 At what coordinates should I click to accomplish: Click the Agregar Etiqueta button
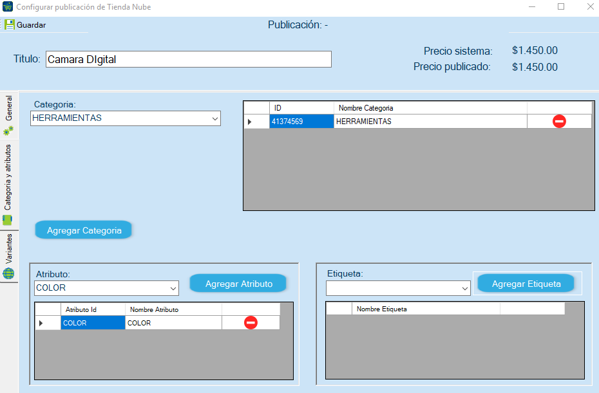[x=526, y=284]
